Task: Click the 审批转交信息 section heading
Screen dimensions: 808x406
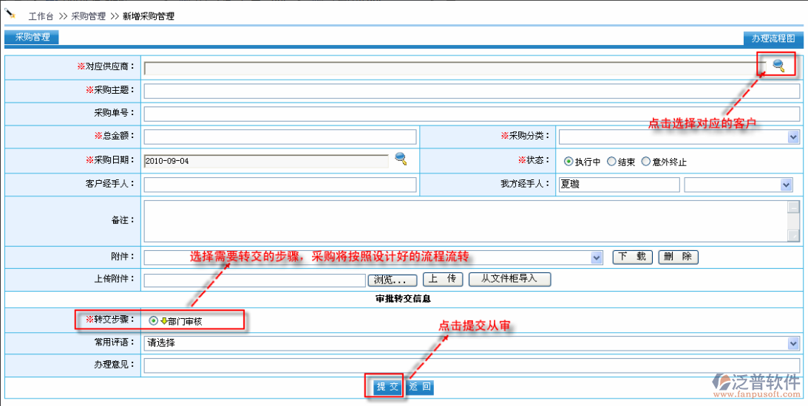Action: (404, 298)
